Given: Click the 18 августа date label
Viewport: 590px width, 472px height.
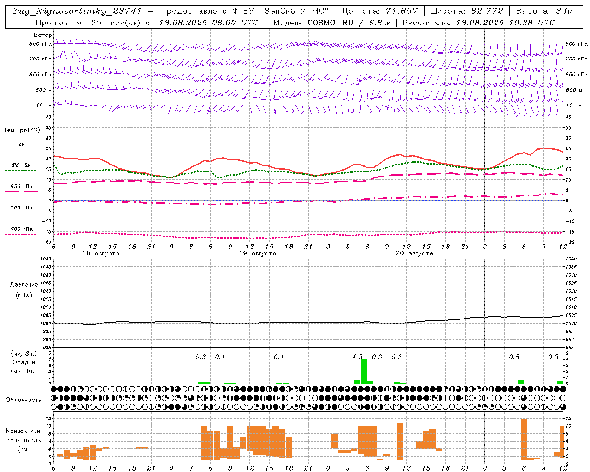Looking at the screenshot, I should click(x=101, y=254).
